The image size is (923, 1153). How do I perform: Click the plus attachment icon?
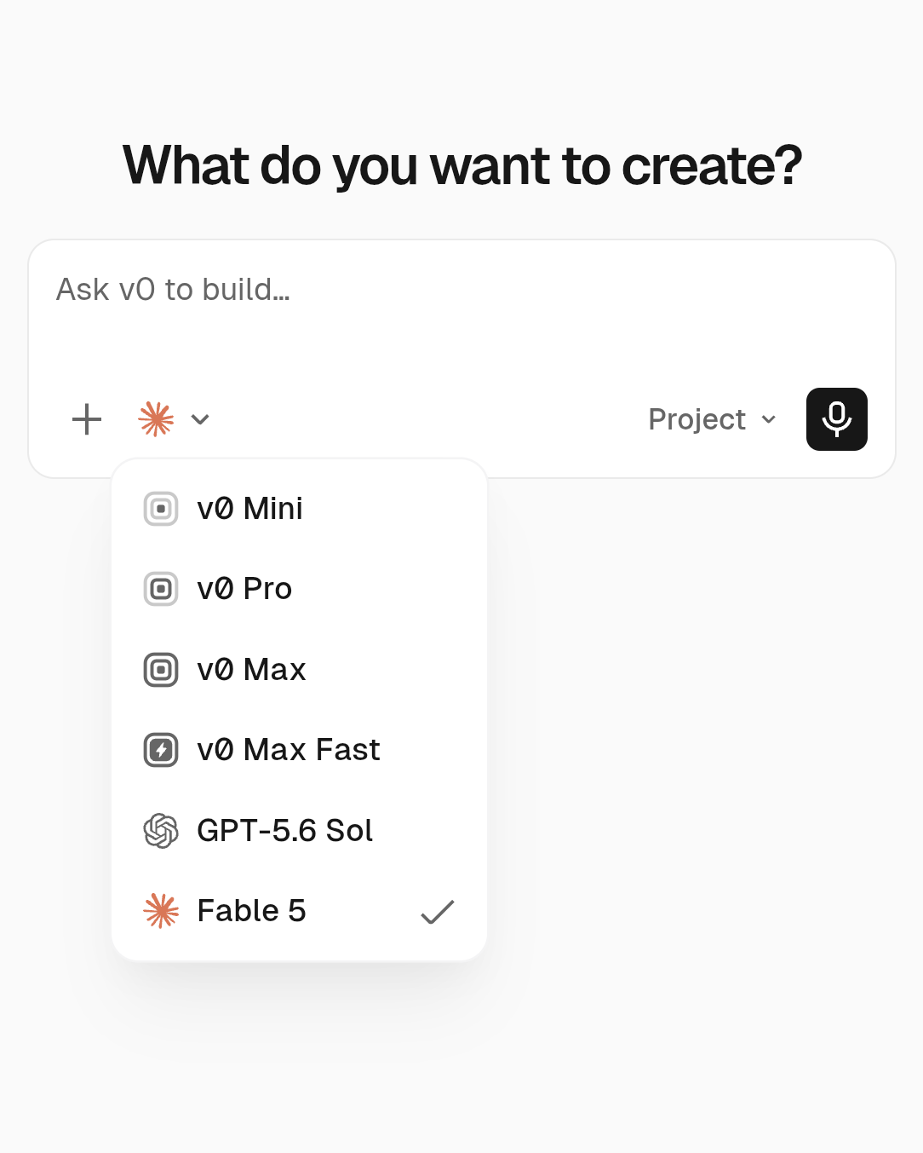coord(87,419)
